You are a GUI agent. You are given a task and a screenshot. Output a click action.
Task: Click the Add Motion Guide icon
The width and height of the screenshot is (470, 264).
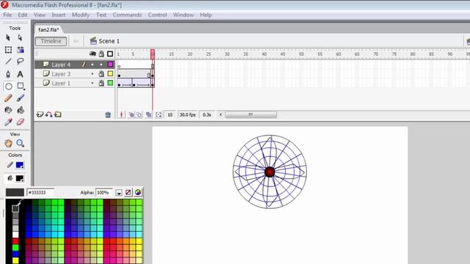(49, 114)
